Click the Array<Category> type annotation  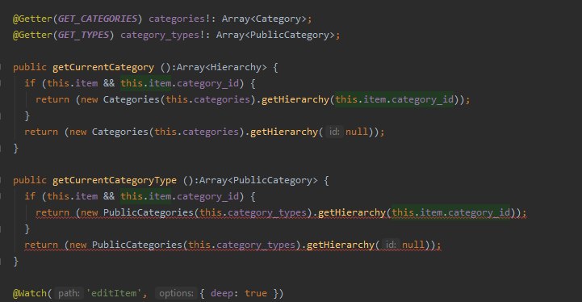point(264,19)
